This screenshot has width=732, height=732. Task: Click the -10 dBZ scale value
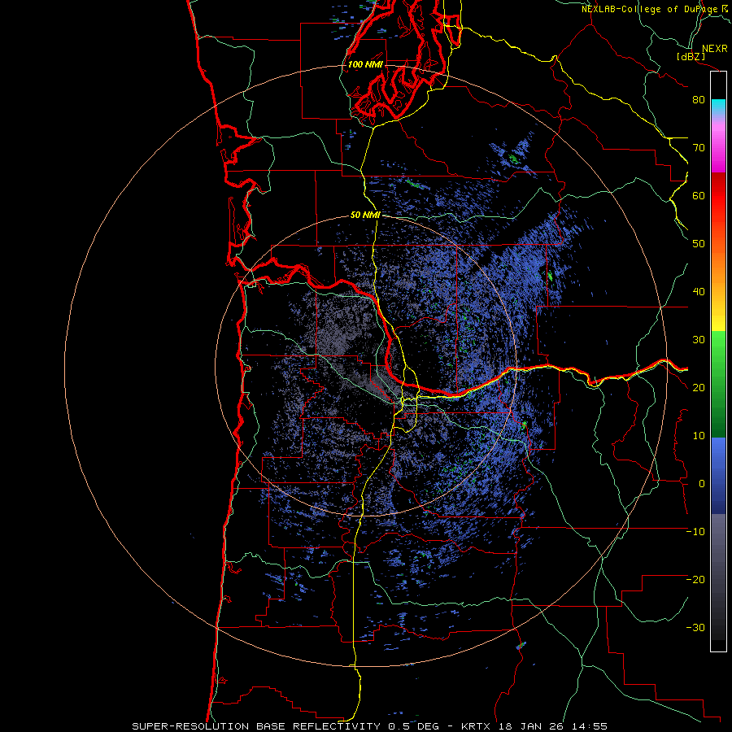pos(696,532)
